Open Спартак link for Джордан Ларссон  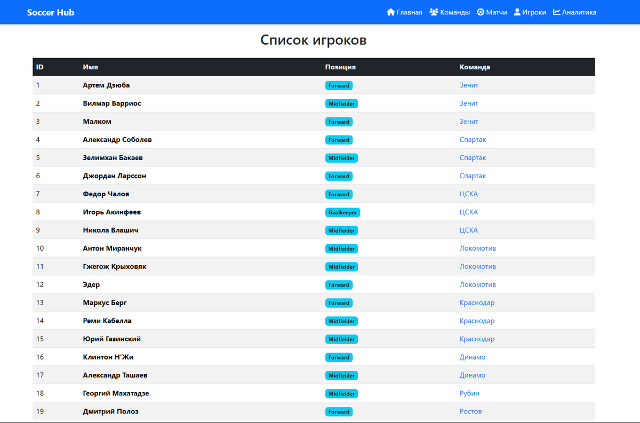(x=473, y=176)
